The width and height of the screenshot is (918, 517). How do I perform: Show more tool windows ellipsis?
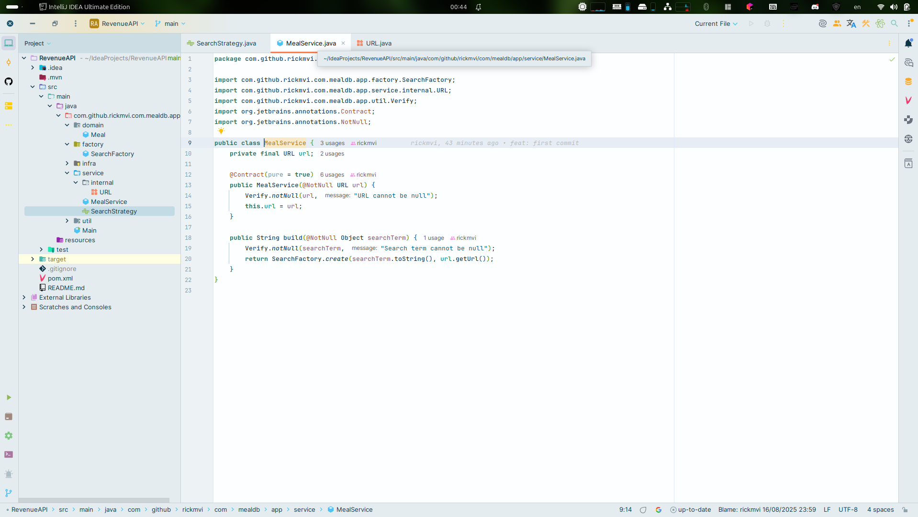point(9,125)
